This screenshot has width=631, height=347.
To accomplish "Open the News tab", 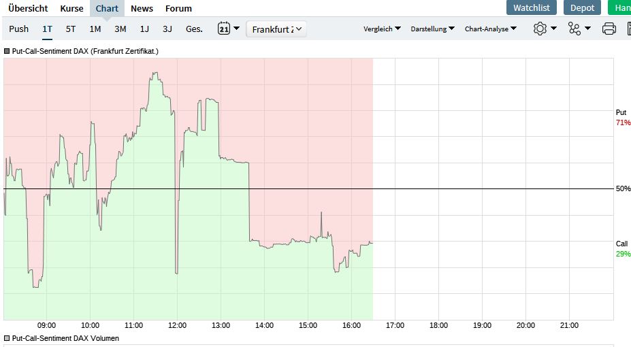I will [x=142, y=8].
